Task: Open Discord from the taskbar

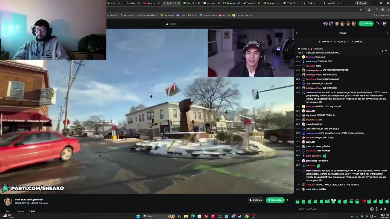Action: coord(233,216)
